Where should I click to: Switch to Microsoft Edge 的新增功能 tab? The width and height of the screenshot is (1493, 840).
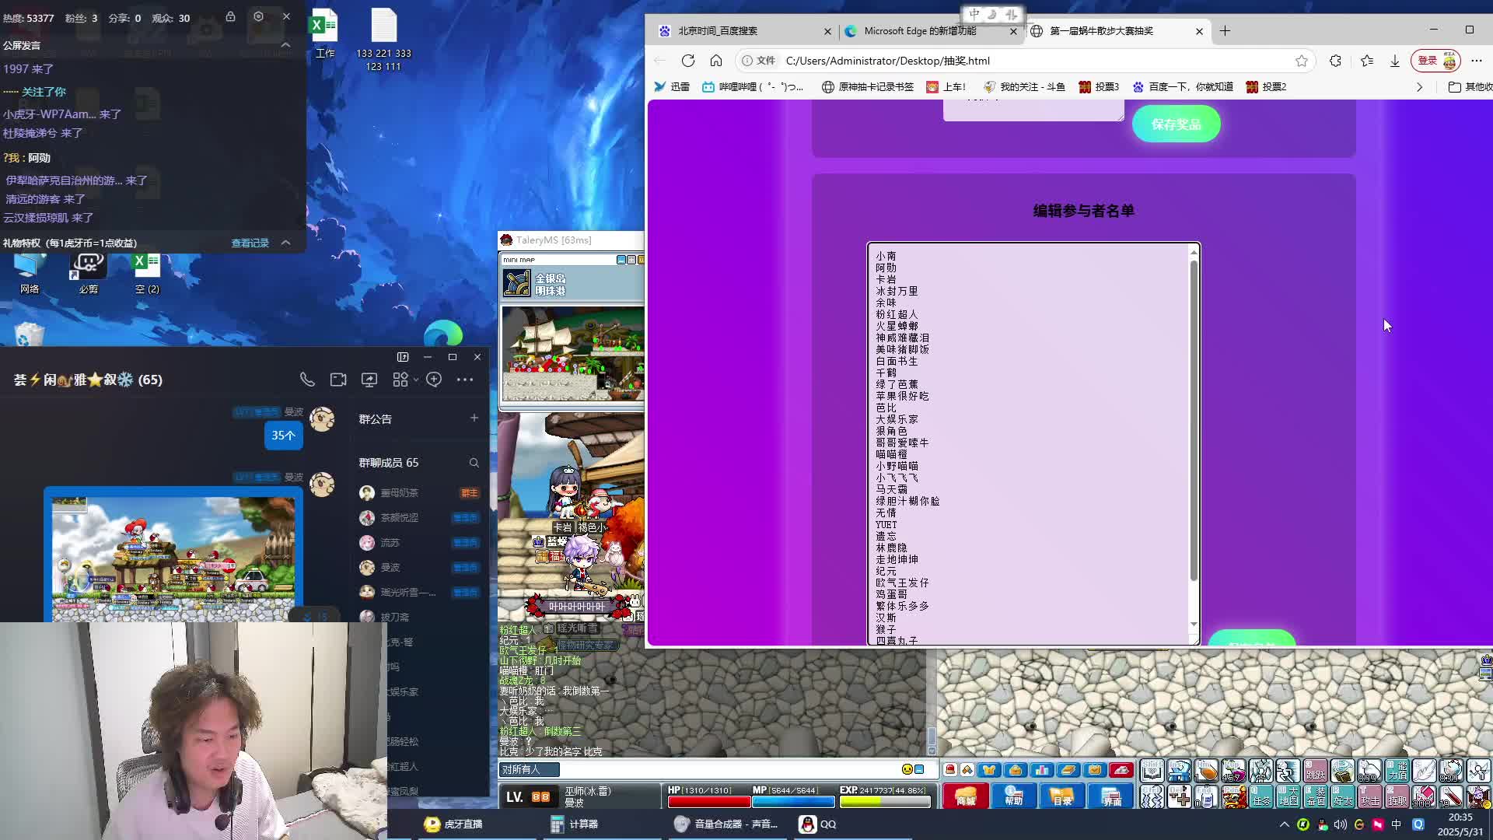click(919, 31)
